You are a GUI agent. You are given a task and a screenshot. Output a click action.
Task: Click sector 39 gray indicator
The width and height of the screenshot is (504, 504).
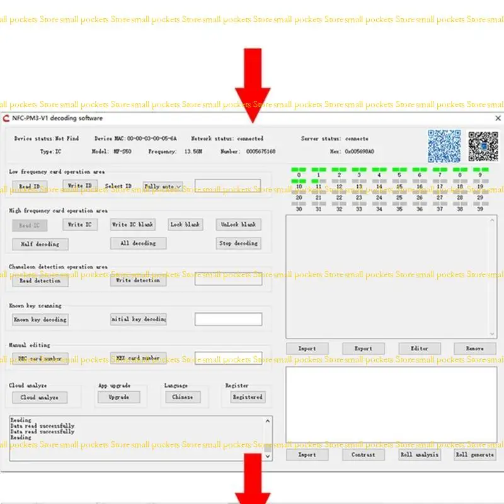480,203
